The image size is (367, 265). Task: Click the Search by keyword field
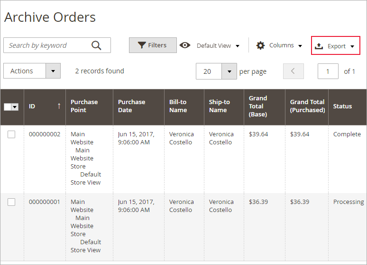[x=47, y=45]
